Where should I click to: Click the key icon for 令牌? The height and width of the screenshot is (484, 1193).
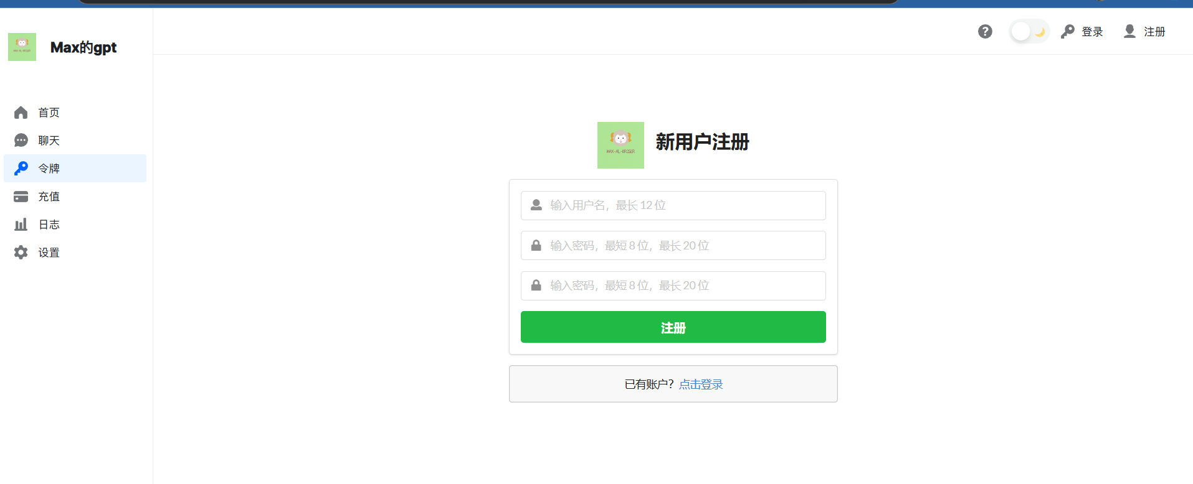(x=21, y=169)
